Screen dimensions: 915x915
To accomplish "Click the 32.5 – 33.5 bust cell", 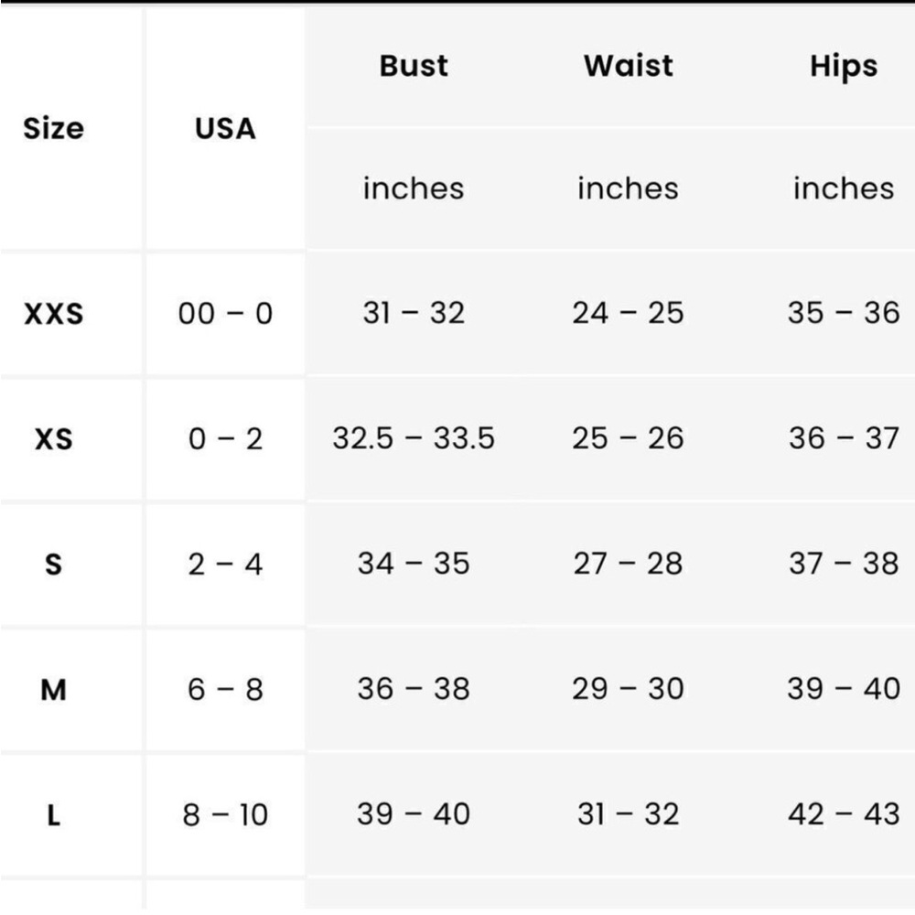I will (x=414, y=438).
